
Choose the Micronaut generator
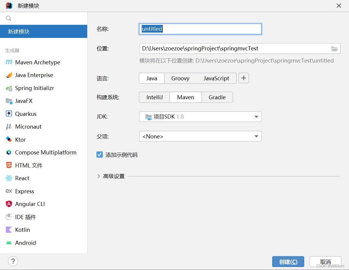28,127
